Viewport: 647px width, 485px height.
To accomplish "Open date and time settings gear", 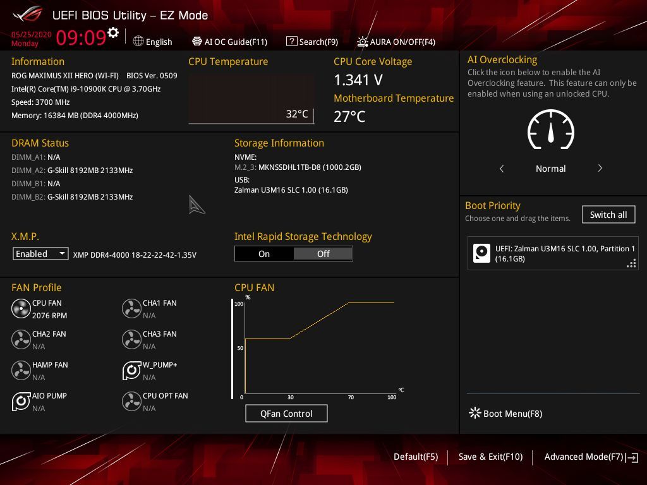I will (113, 32).
